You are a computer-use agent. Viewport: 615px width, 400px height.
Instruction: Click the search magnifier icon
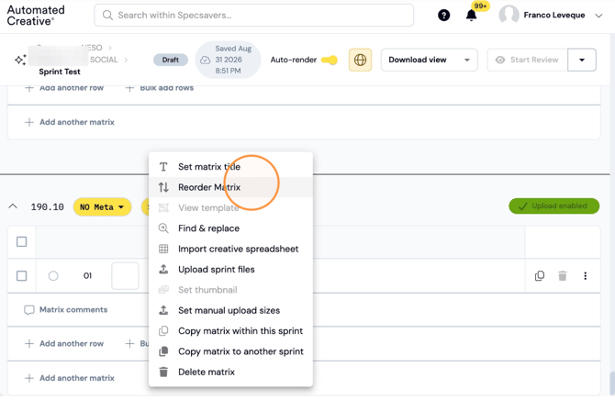[107, 16]
